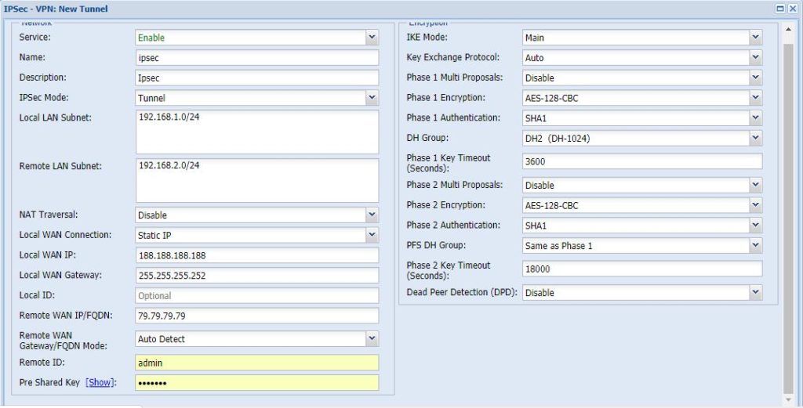Show the Pre Shared Key
The height and width of the screenshot is (408, 803).
(100, 382)
